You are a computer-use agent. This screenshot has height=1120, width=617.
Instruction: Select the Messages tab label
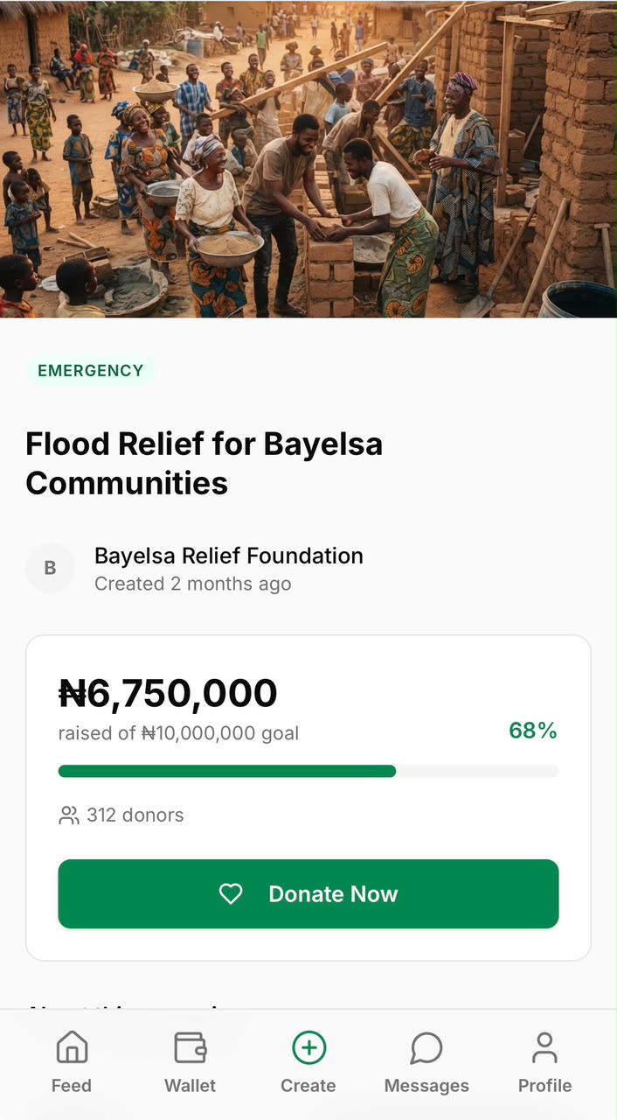pyautogui.click(x=426, y=1085)
